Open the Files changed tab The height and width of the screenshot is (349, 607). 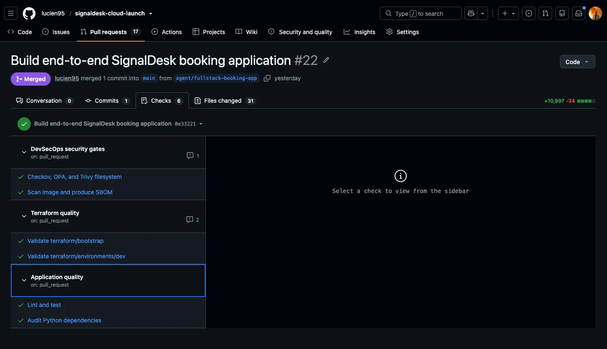[225, 101]
